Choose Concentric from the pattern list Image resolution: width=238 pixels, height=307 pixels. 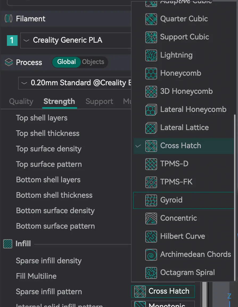pos(184,218)
